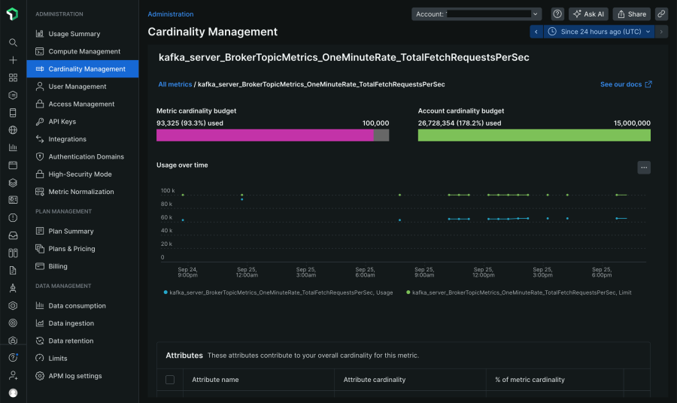Follow the All metrics breadcrumb link
This screenshot has width=677, height=403.
click(x=175, y=85)
